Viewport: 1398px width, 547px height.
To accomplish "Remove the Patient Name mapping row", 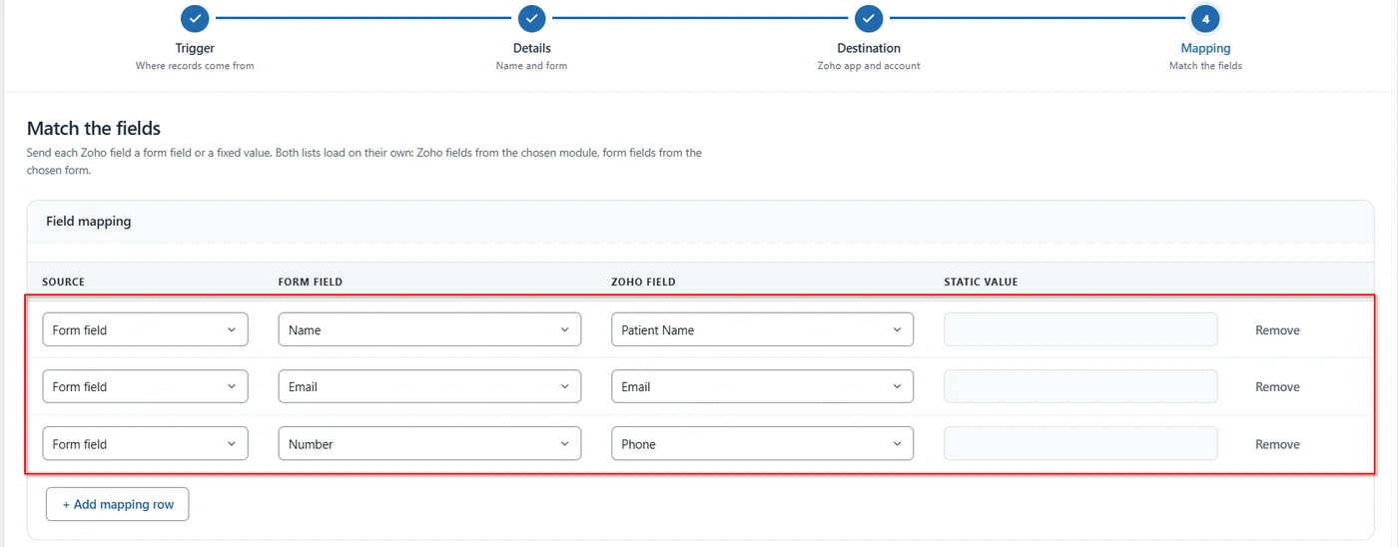I will pyautogui.click(x=1277, y=330).
